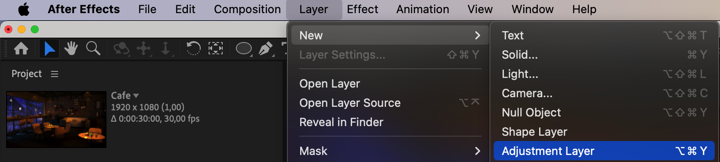The height and width of the screenshot is (162, 720).
Task: Select the Zoom magnifier tool
Action: (93, 48)
